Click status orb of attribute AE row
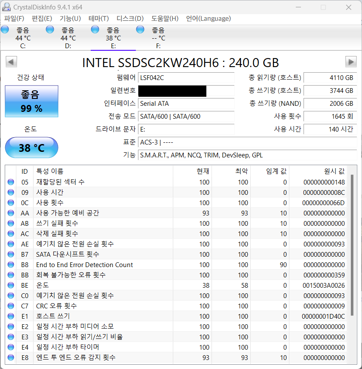Screen dimensions: 362x369 (11, 244)
